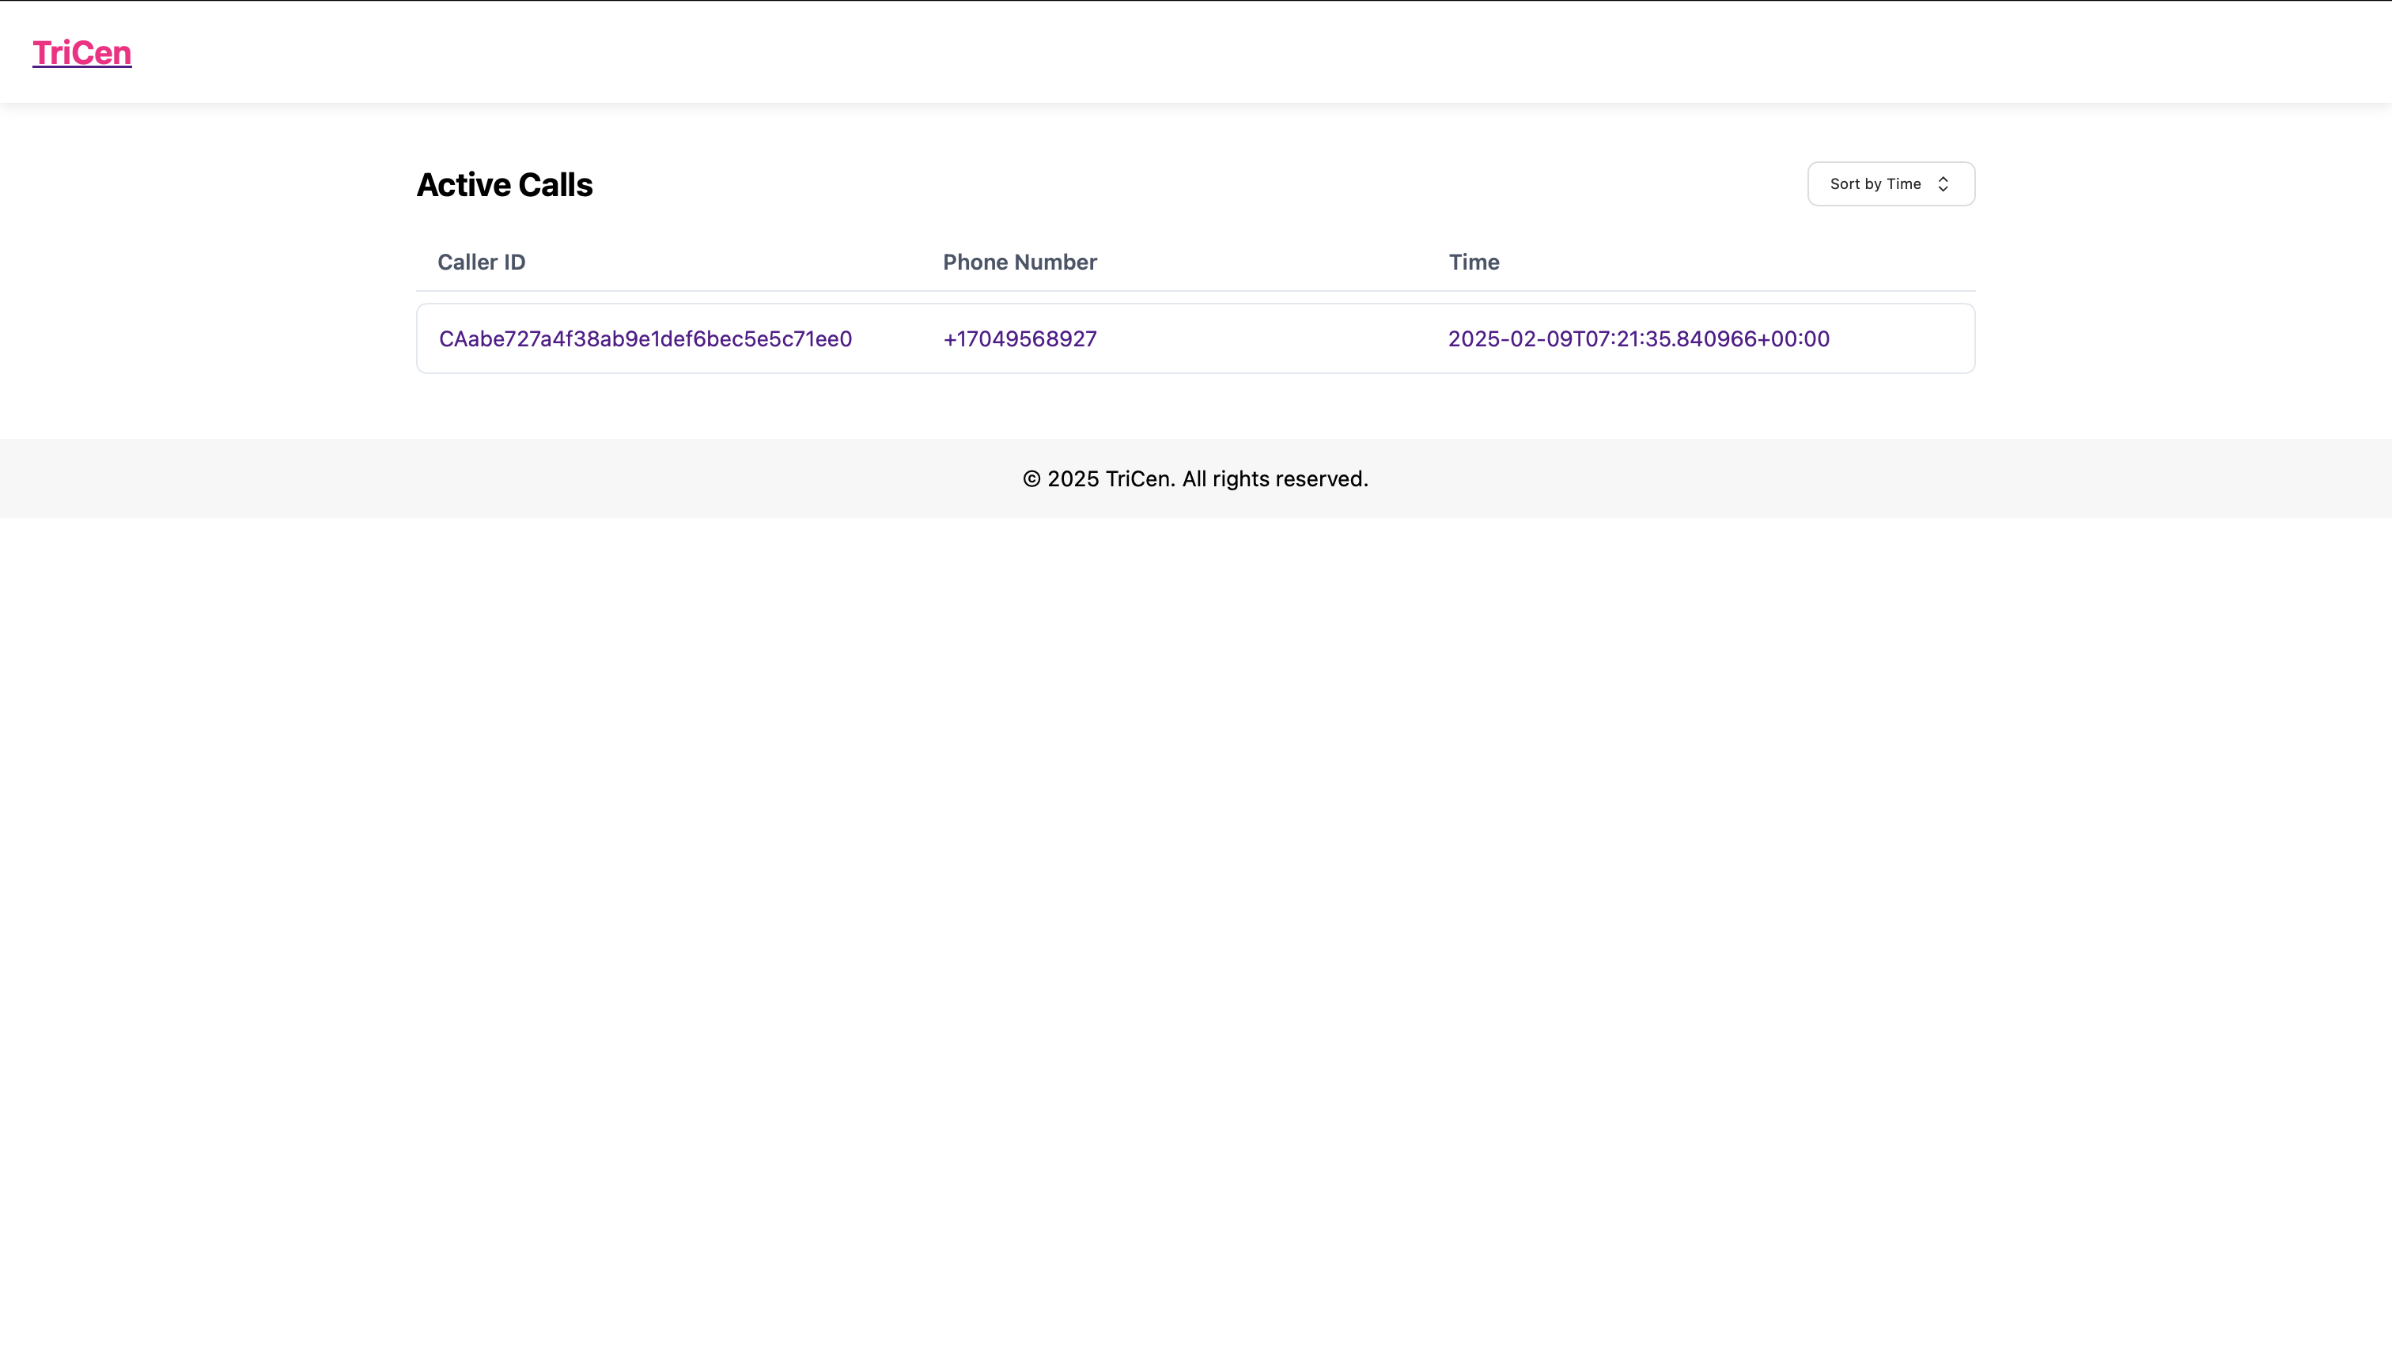This screenshot has width=2392, height=1368.
Task: Click 'All rights reserved.' in footer
Action: [x=1274, y=479]
